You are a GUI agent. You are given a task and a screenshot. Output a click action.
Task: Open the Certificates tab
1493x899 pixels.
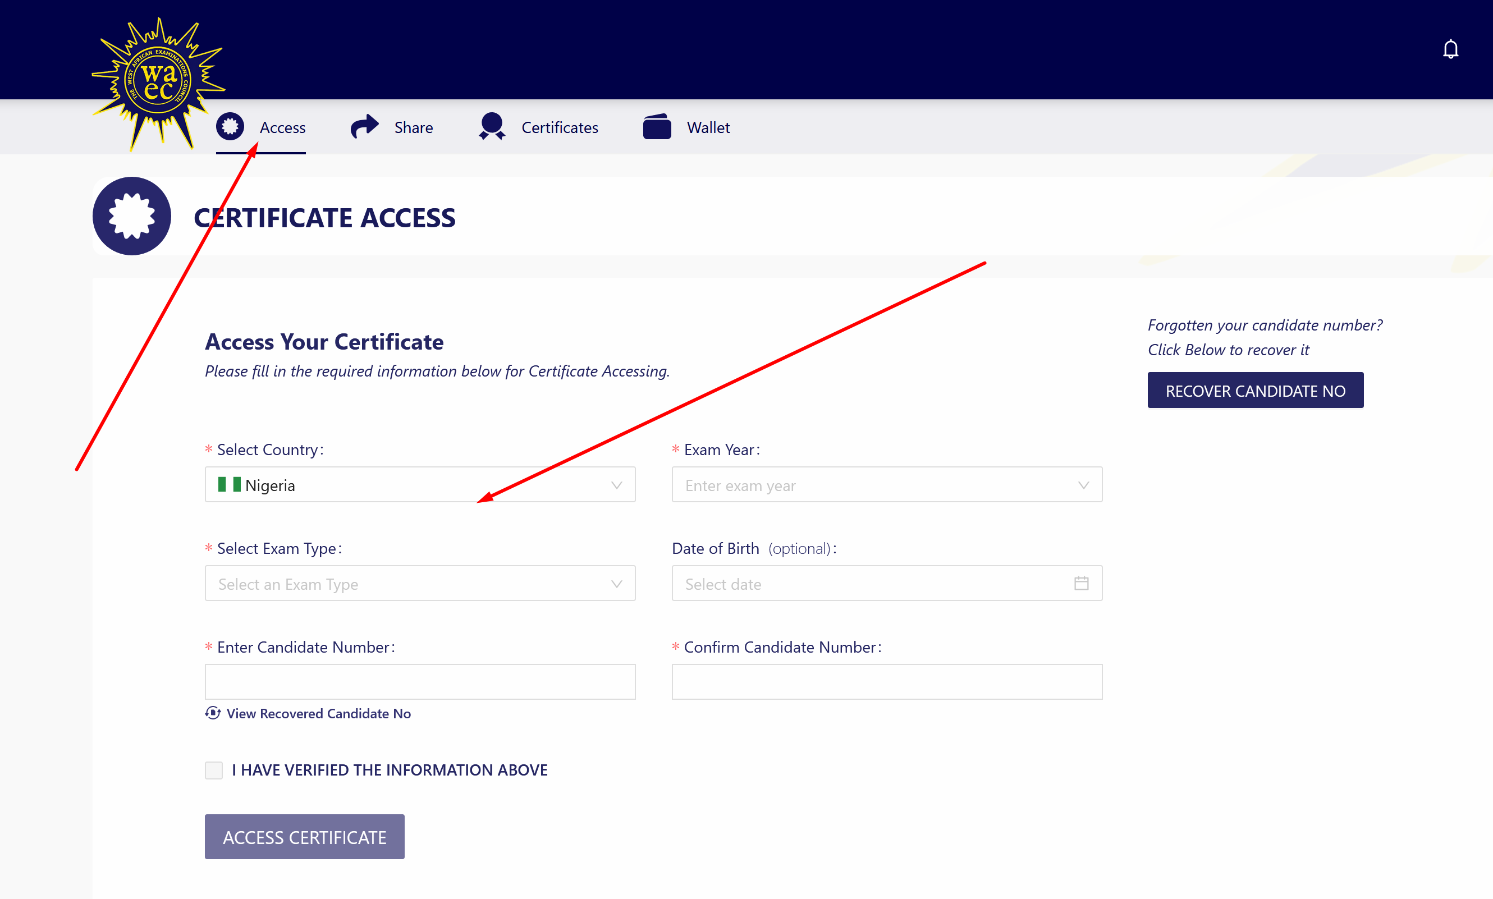pos(559,128)
